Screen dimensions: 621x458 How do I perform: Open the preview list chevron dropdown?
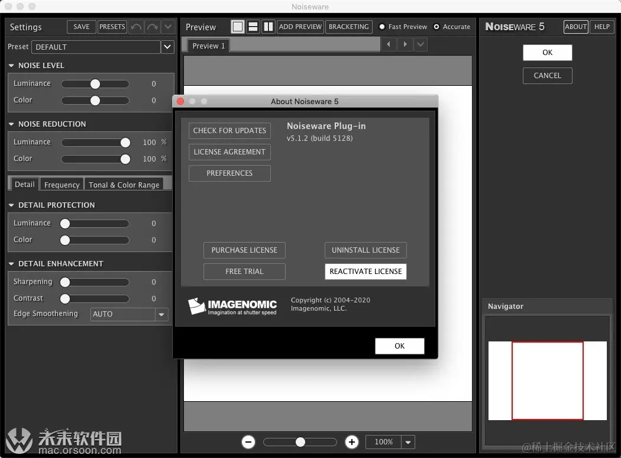tap(421, 44)
